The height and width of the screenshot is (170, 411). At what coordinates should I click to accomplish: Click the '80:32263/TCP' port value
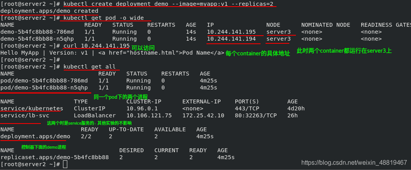tap(255, 115)
